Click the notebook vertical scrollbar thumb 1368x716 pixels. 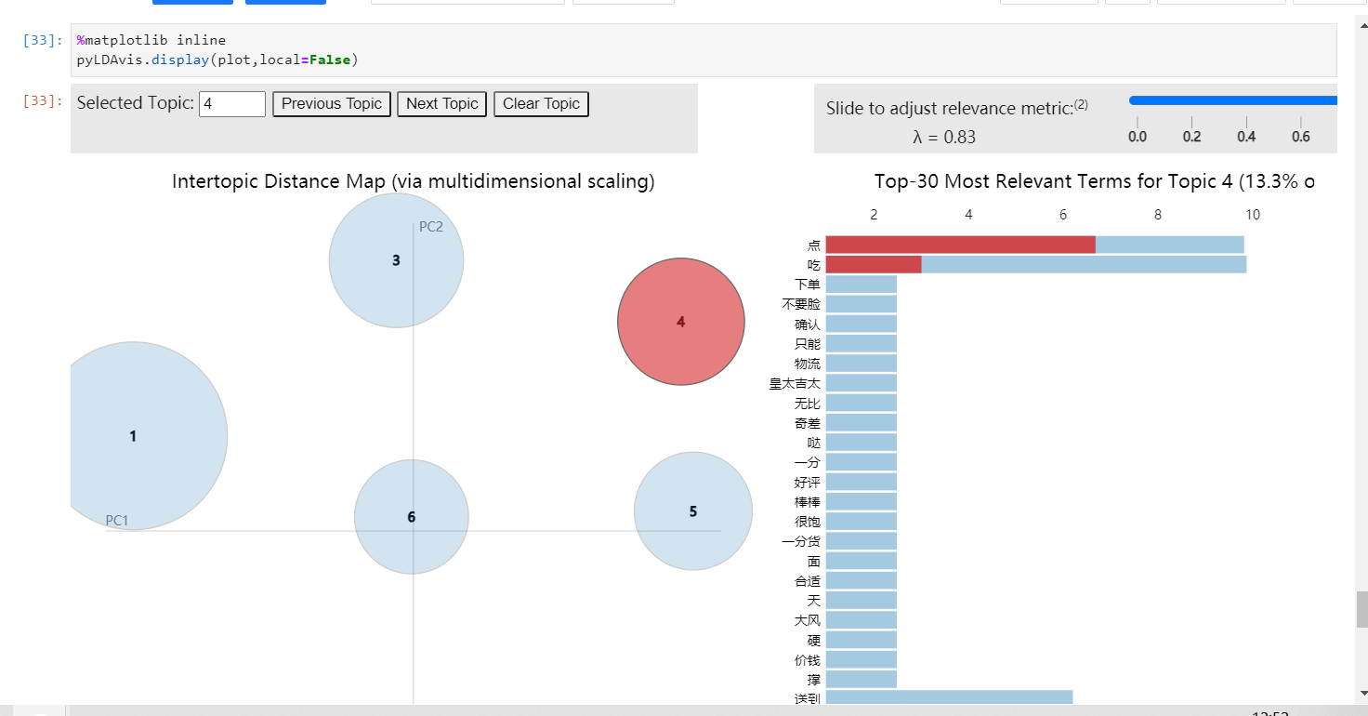1361,610
